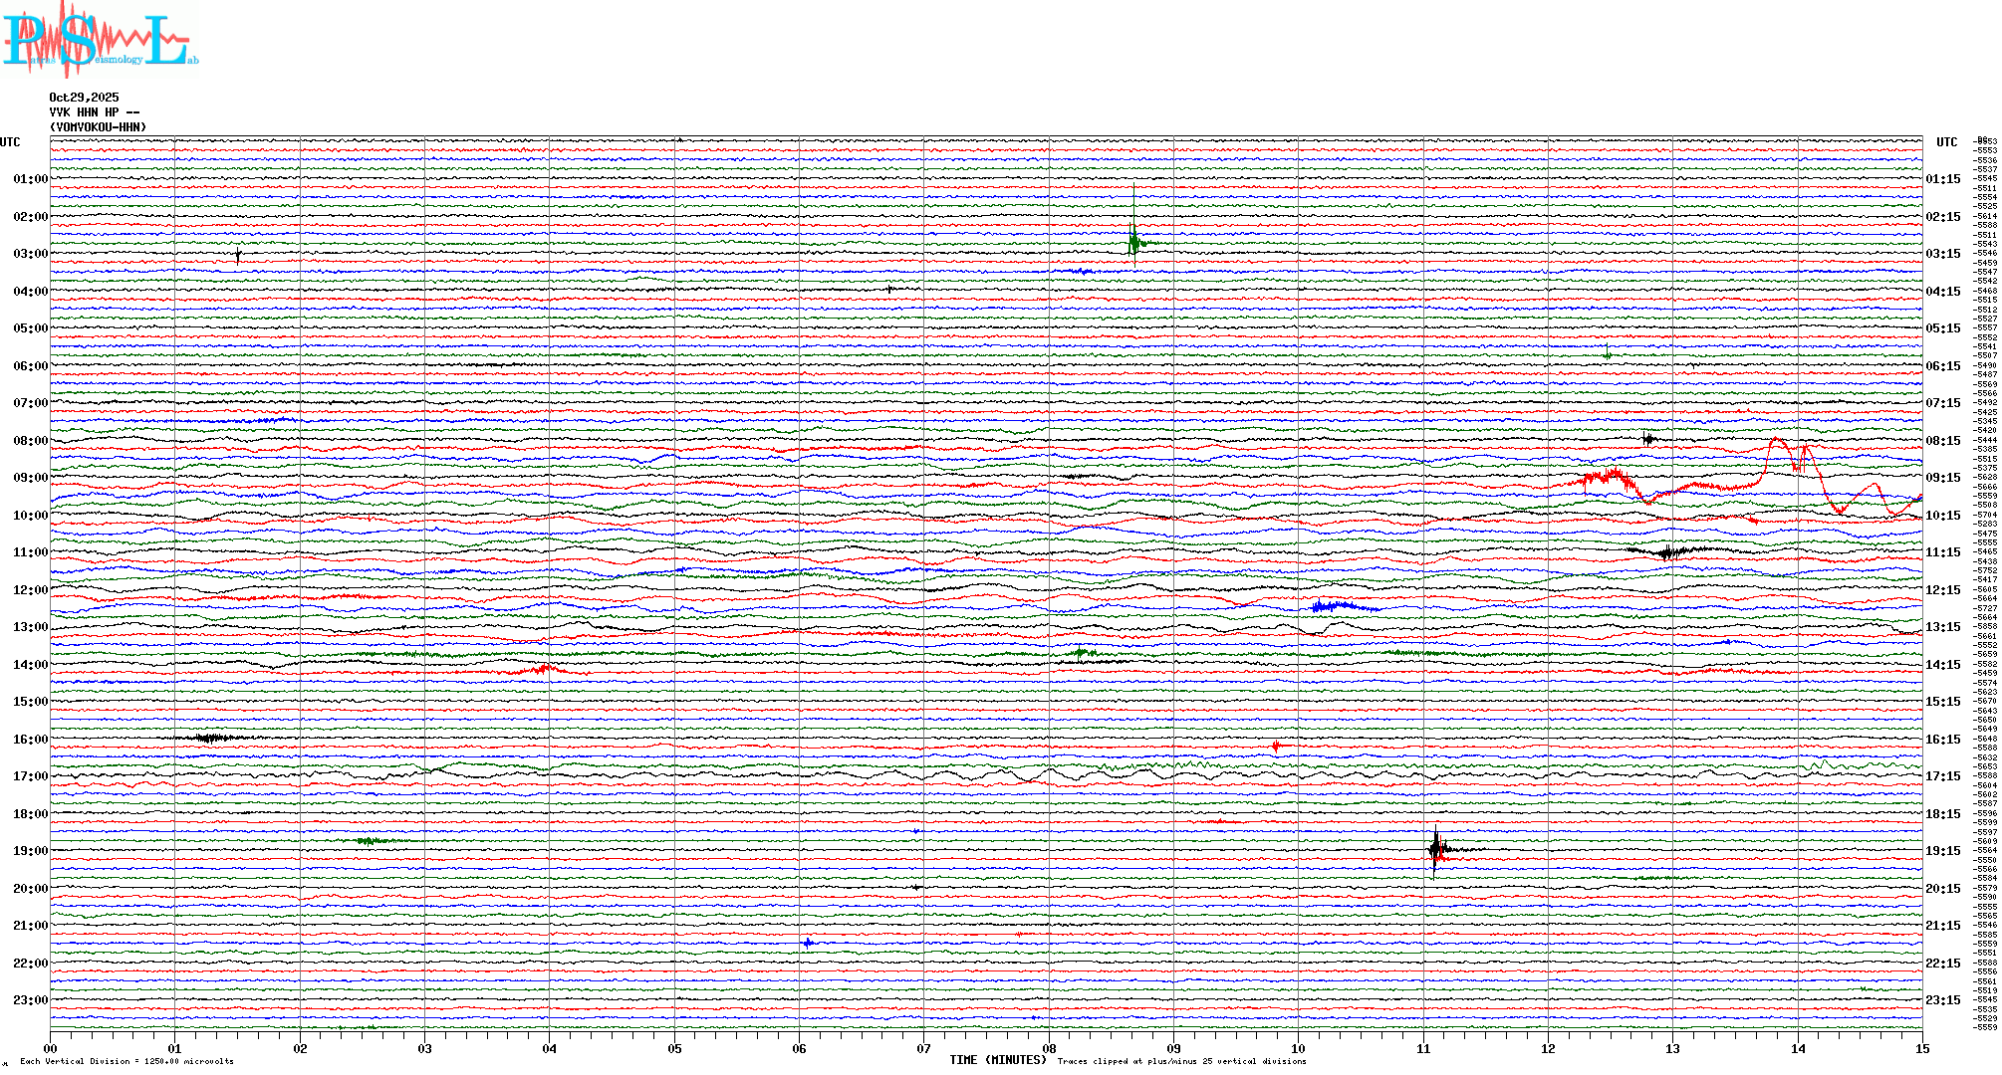Click the 19:15 label on right axis
The width and height of the screenshot is (2002, 1075).
click(1942, 851)
